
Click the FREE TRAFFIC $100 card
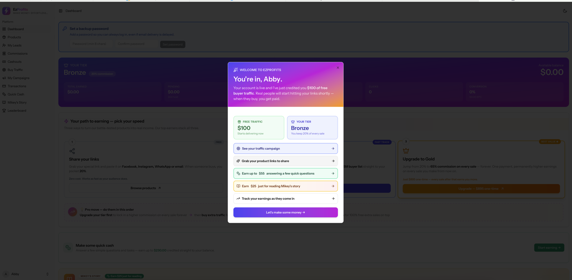259,127
